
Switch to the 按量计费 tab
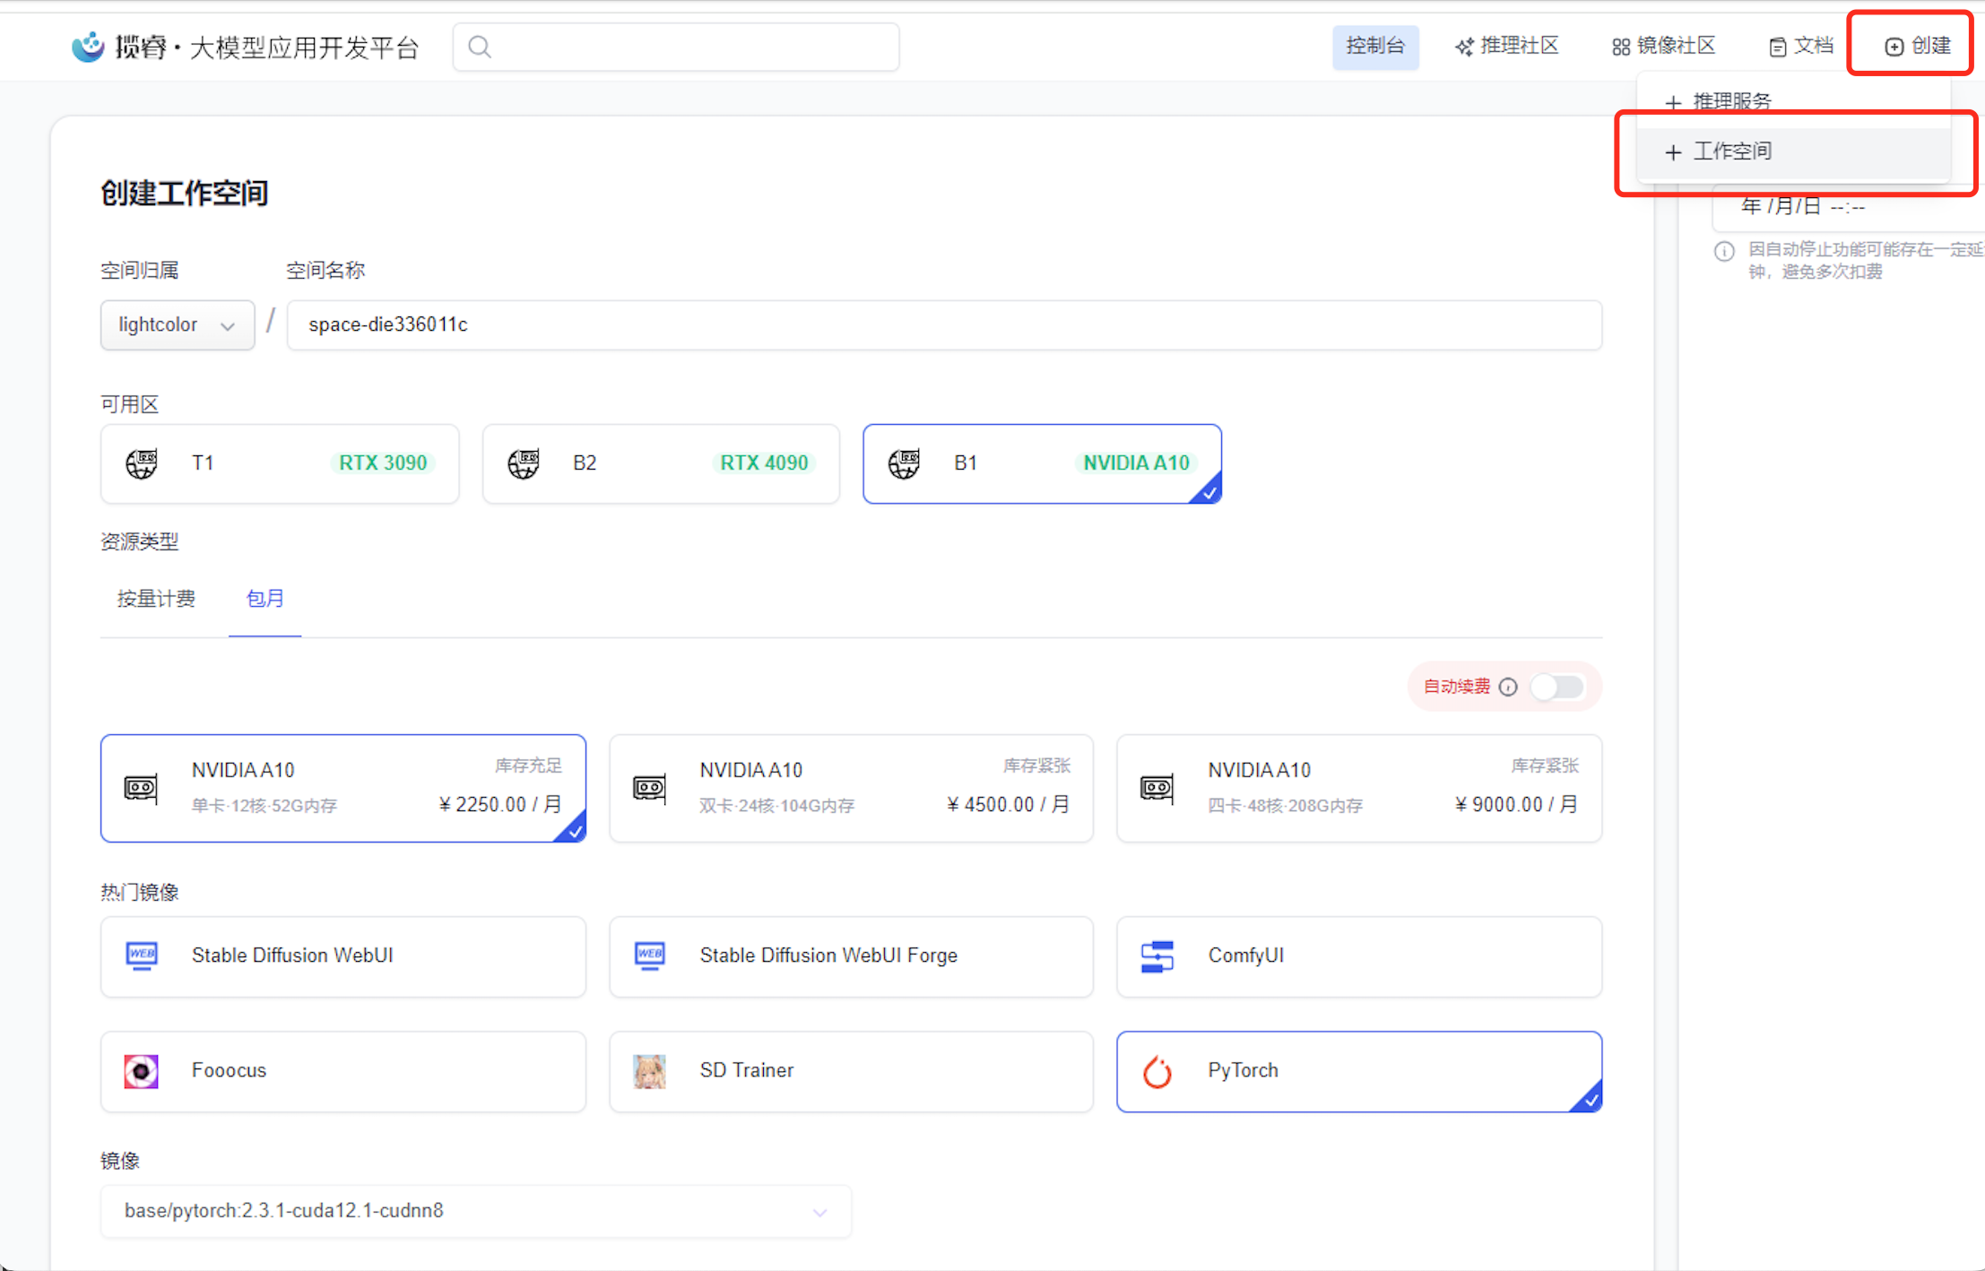tap(156, 599)
